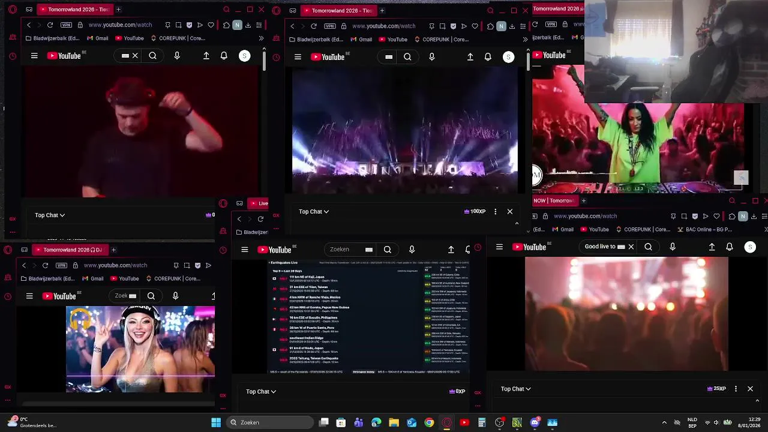Go back in the bottom-left browser window
This screenshot has height=432, width=768.
pos(24,265)
